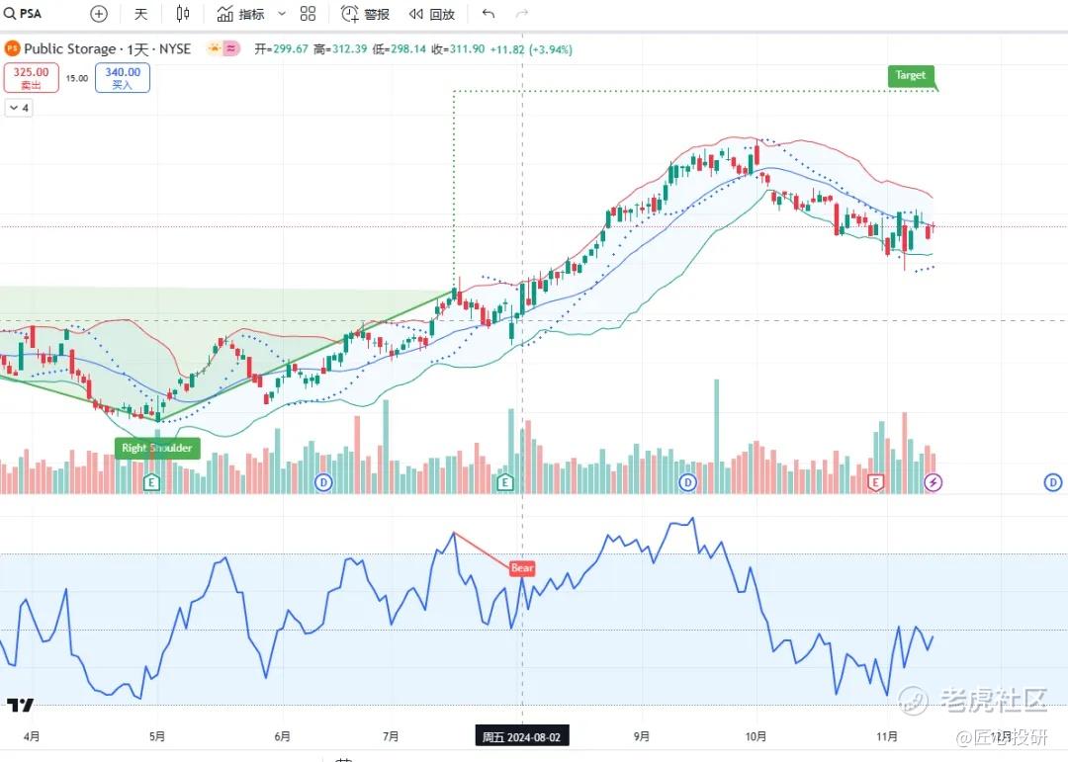Open the upcoming December dividend D marker
Image resolution: width=1068 pixels, height=762 pixels.
click(1053, 483)
